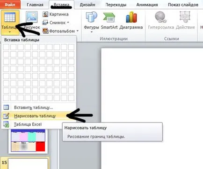203x169 pixels.
Task: Go to the Переходы tab
Action: (116, 5)
